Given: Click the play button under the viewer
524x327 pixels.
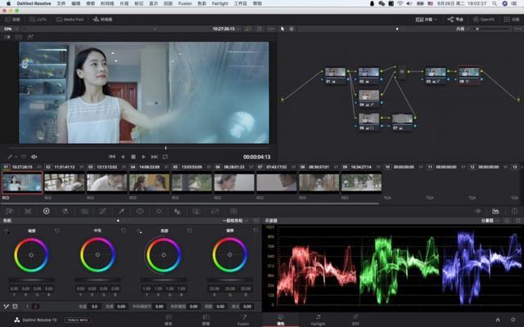Looking at the screenshot, I should click(143, 156).
